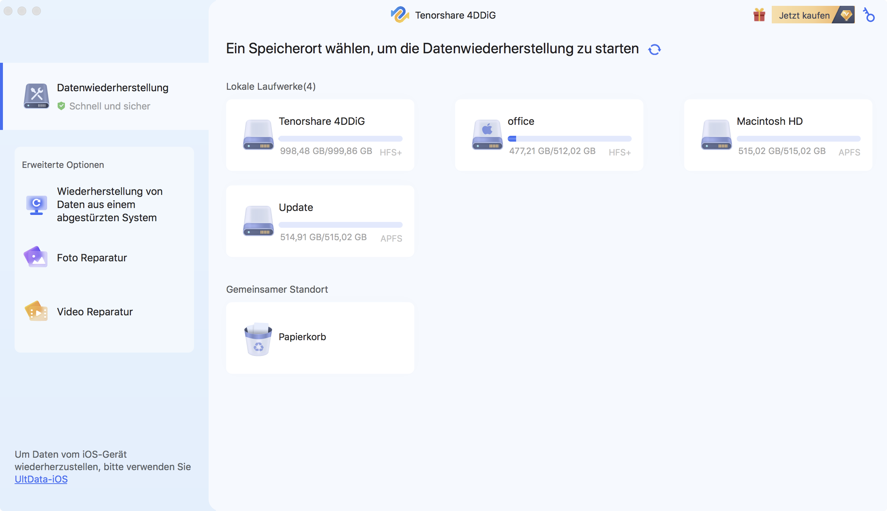This screenshot has height=511, width=887.
Task: Click the crashed system recovery monitor icon
Action: point(36,205)
